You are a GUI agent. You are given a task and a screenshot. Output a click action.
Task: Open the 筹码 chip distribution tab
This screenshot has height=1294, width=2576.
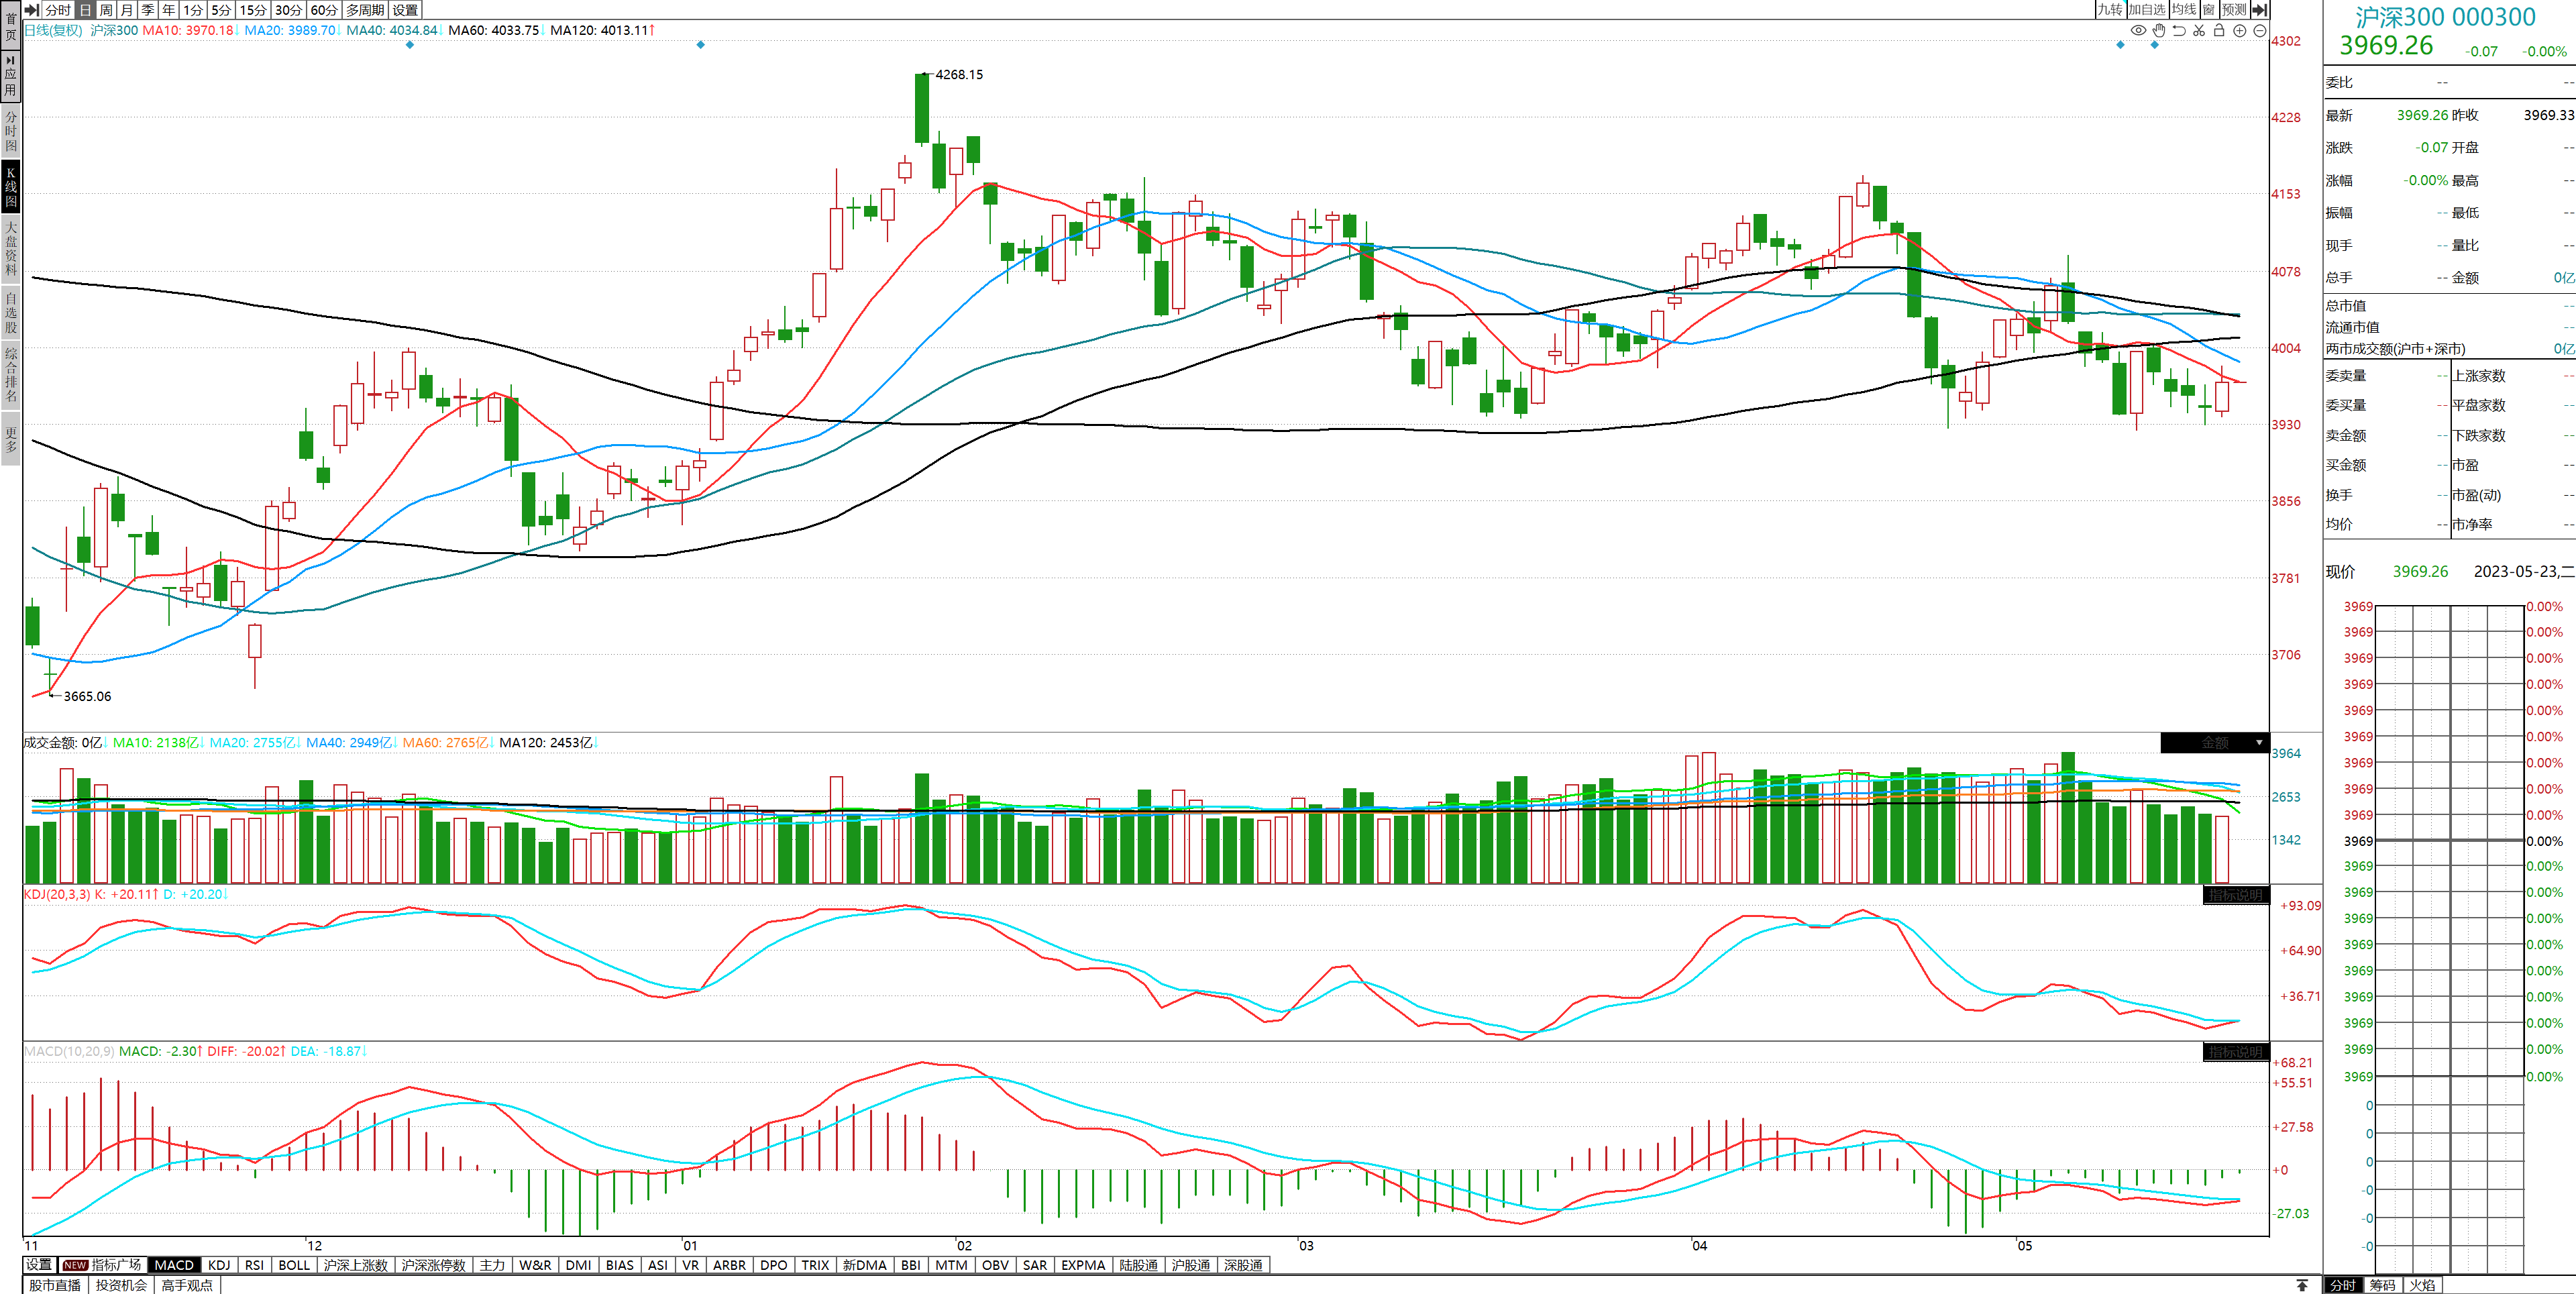coord(2383,1285)
